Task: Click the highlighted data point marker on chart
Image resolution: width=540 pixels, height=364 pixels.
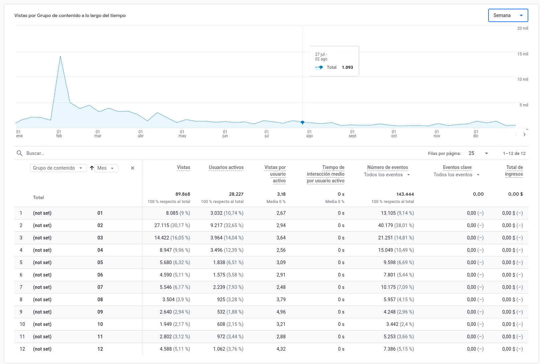Action: pos(302,123)
